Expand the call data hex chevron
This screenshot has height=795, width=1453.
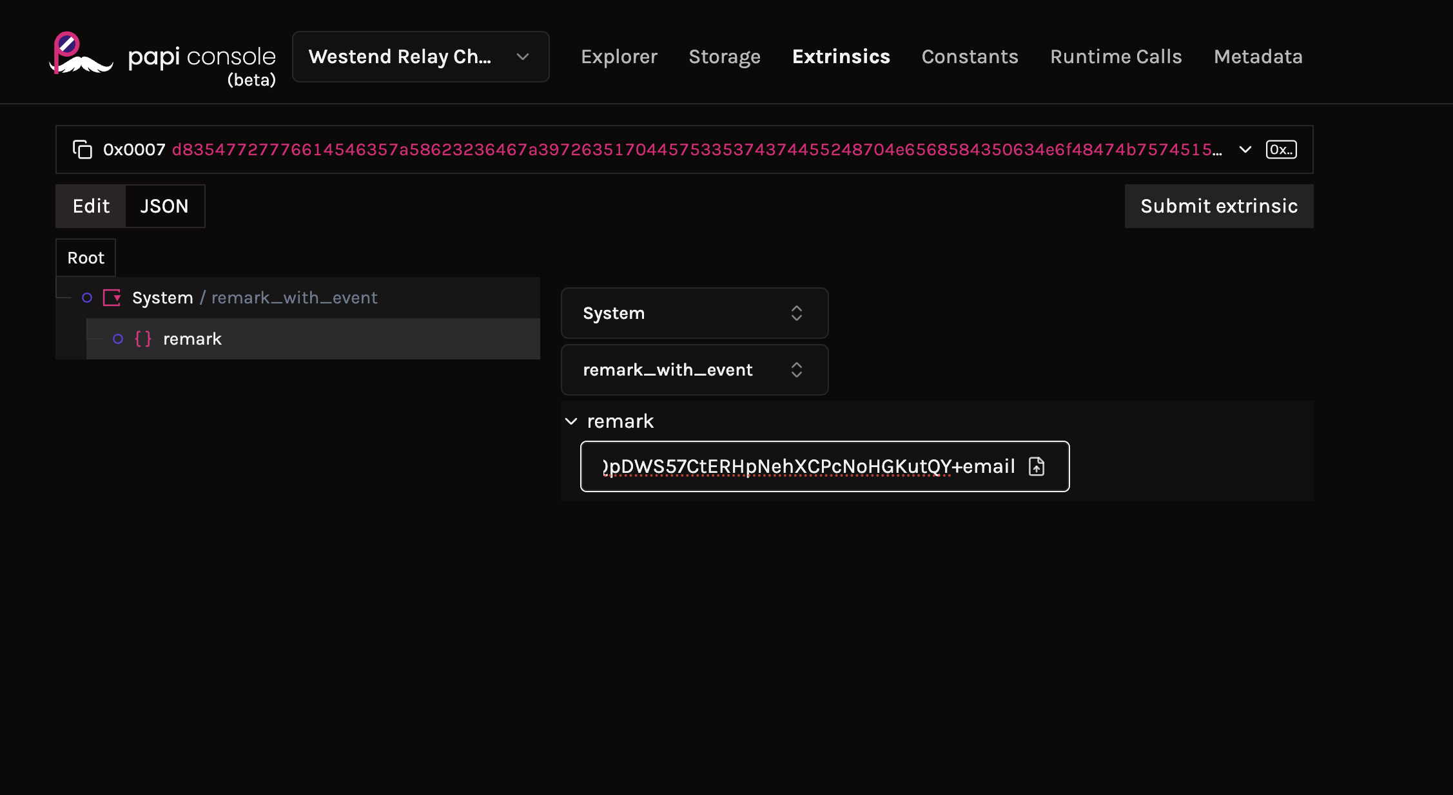pos(1245,149)
